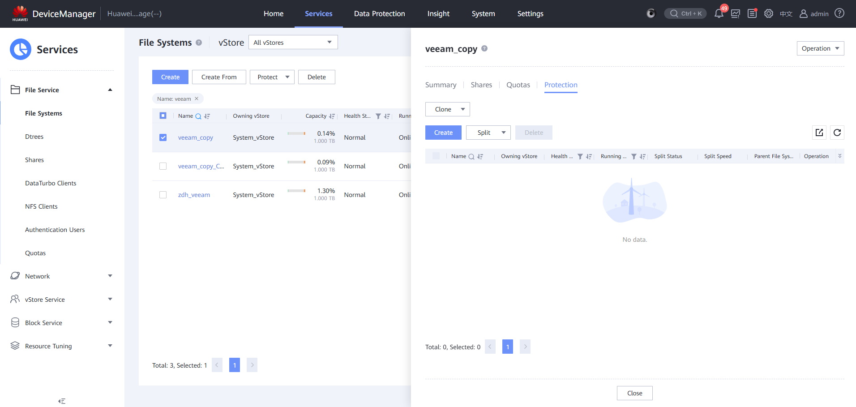Open the Clone type dropdown
Viewport: 856px width, 407px height.
coord(447,109)
